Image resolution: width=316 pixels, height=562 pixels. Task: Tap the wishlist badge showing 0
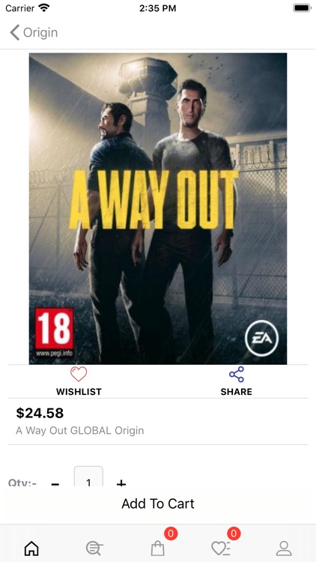pyautogui.click(x=234, y=534)
